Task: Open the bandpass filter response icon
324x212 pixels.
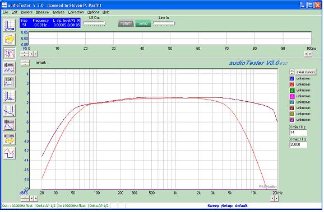Action: (9, 125)
